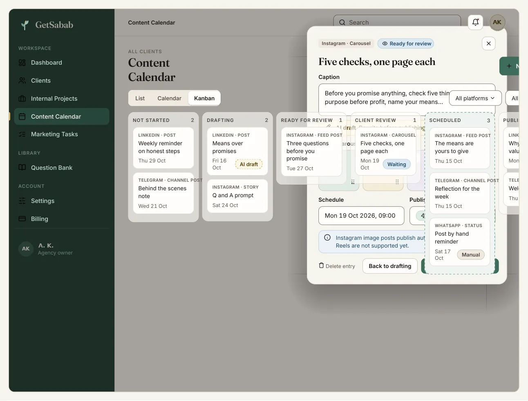This screenshot has width=528, height=401.
Task: Click the Clients people icon
Action: pyautogui.click(x=22, y=81)
